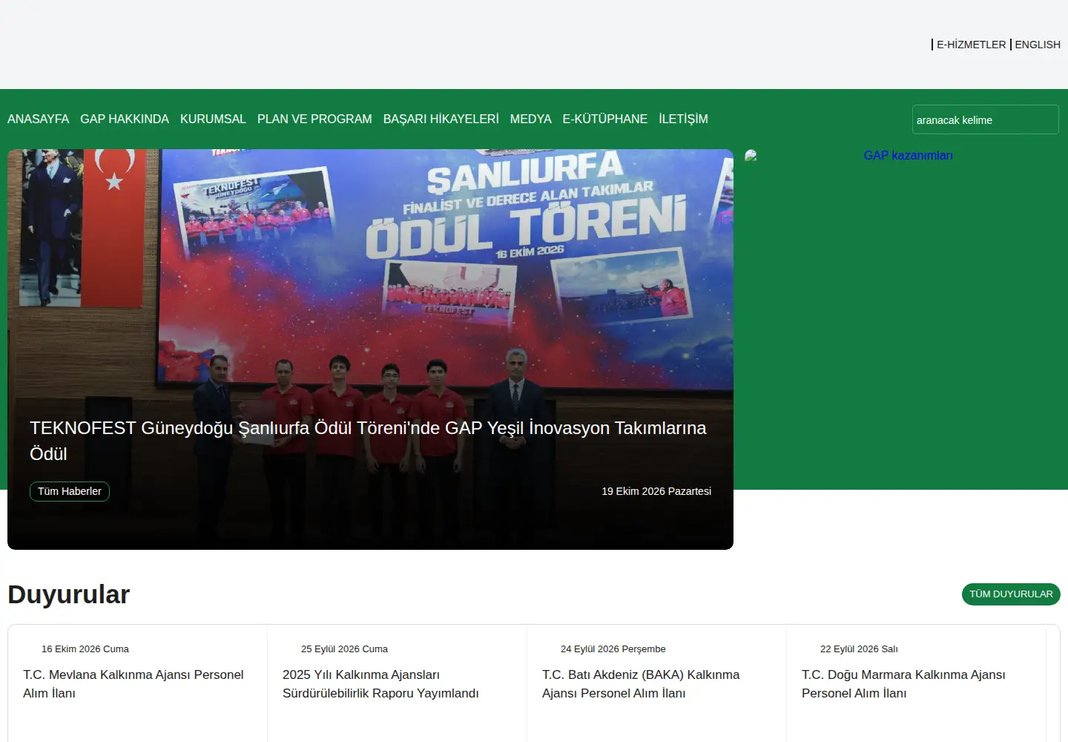Click the 25 Eylül 2026 Cuma date
Screen dimensions: 1068x742
(344, 649)
